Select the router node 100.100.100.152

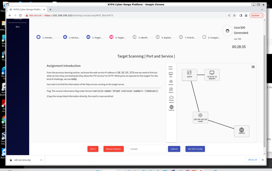coord(200,118)
